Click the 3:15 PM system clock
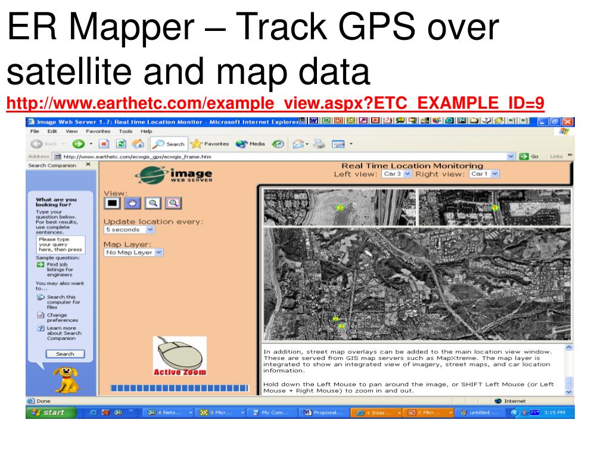 pyautogui.click(x=555, y=412)
